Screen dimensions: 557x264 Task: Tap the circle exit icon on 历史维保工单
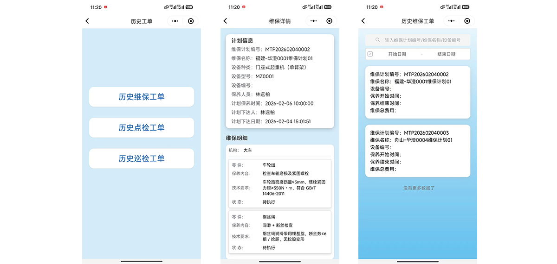pos(467,21)
